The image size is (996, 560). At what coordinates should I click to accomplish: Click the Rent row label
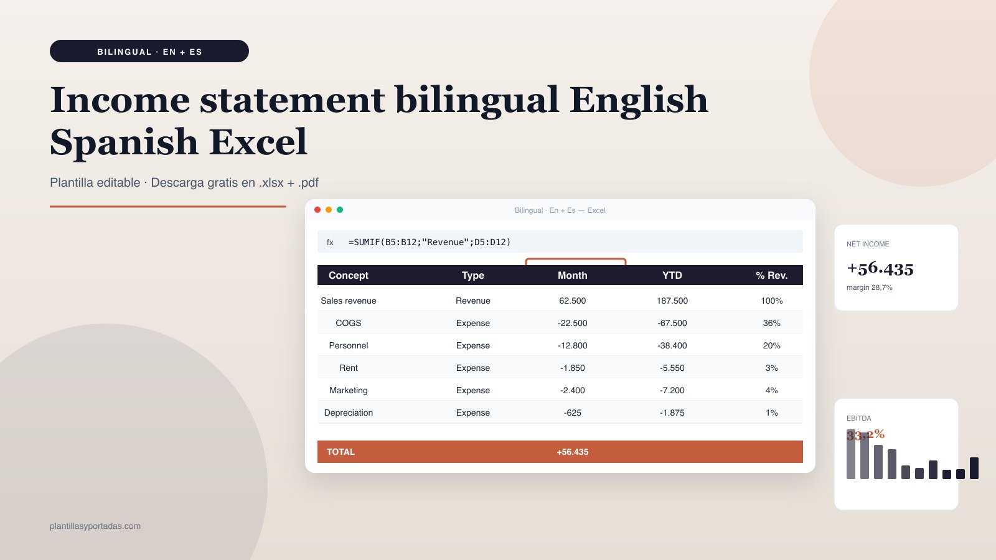(x=349, y=368)
